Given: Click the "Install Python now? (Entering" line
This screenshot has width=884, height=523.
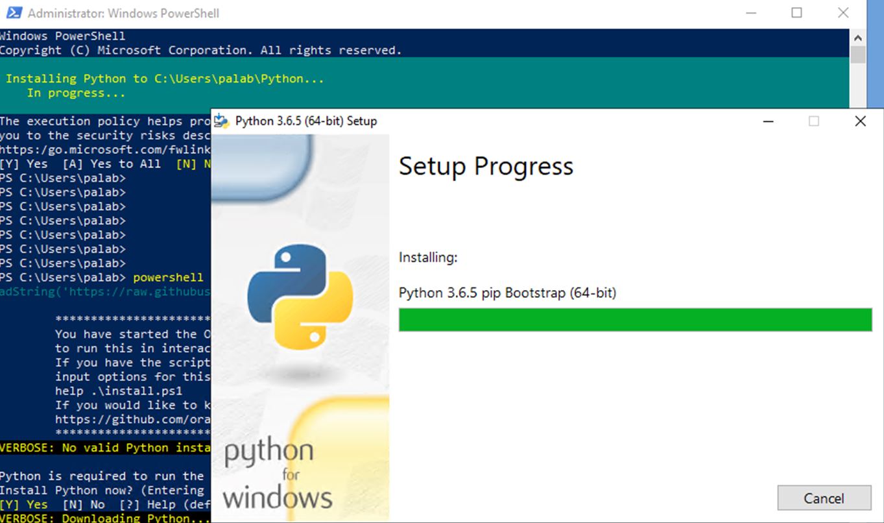Looking at the screenshot, I should pos(102,490).
